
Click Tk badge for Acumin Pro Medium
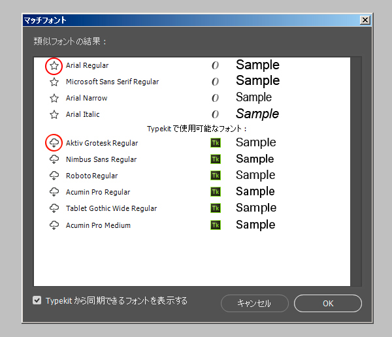(x=216, y=225)
